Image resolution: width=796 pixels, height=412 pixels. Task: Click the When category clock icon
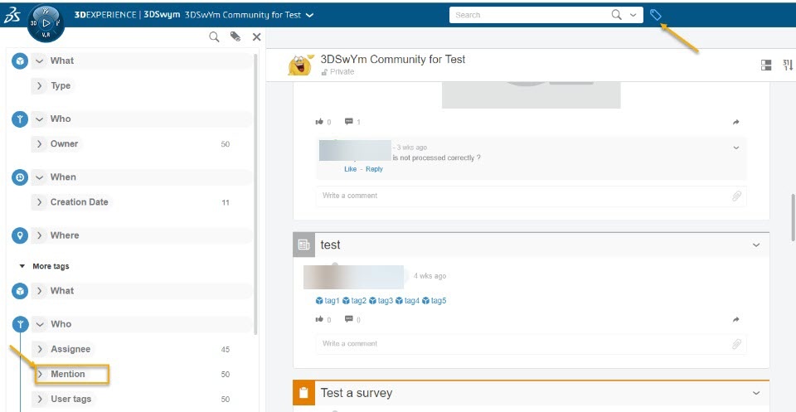[x=20, y=177]
